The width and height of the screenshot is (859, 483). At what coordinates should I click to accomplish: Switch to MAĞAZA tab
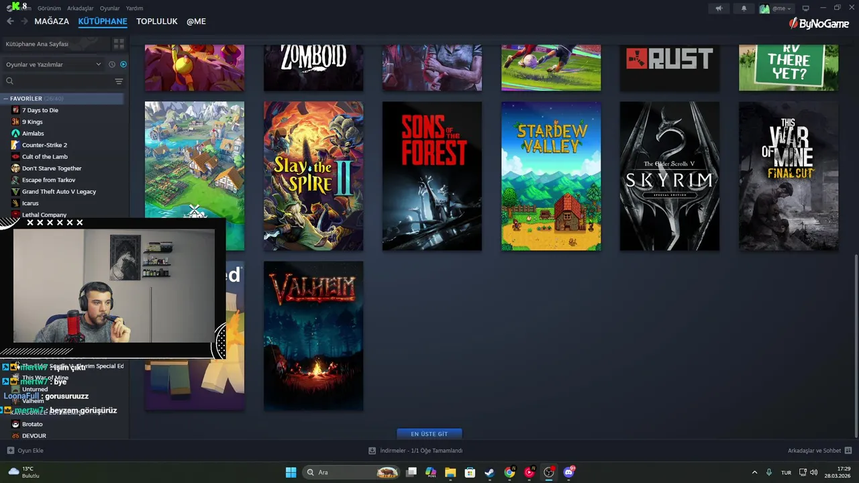52,21
